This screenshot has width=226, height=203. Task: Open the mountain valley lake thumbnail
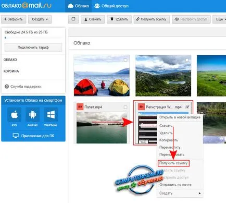tap(163, 76)
